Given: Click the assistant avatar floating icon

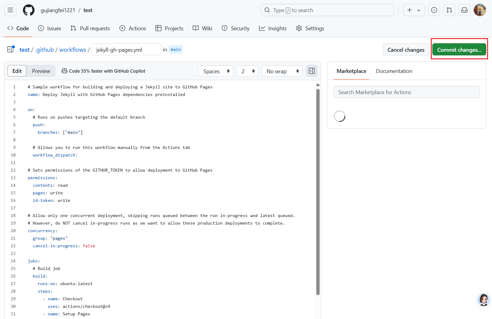Looking at the screenshot, I should pos(483,300).
